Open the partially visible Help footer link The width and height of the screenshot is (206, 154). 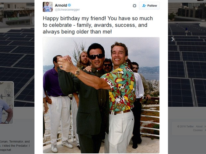pyautogui.click(x=205, y=127)
